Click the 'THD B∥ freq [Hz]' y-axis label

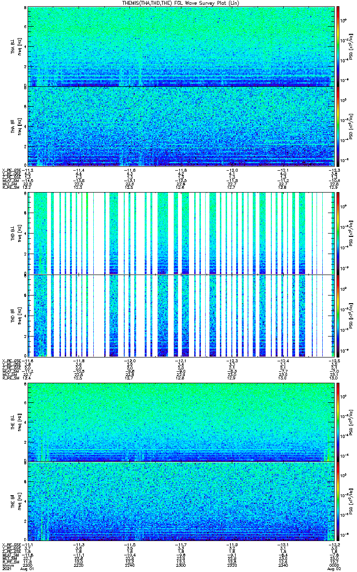tap(17, 316)
